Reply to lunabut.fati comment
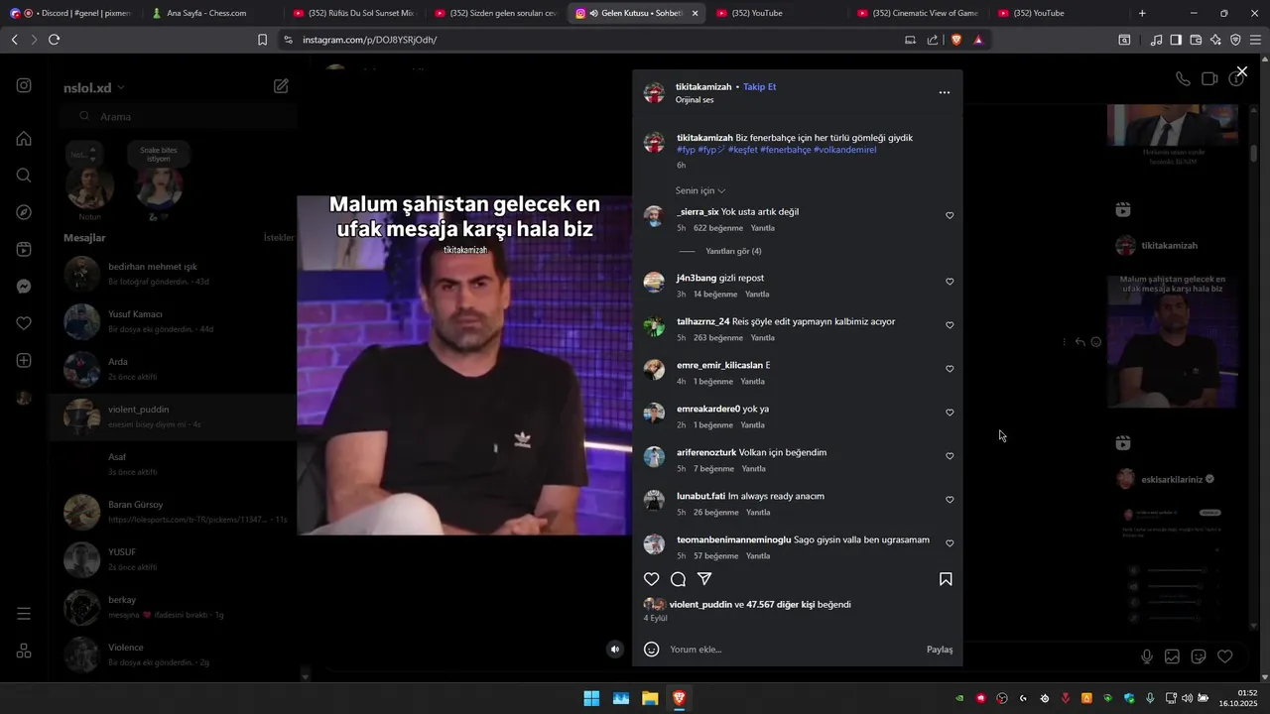This screenshot has height=714, width=1270. click(758, 513)
